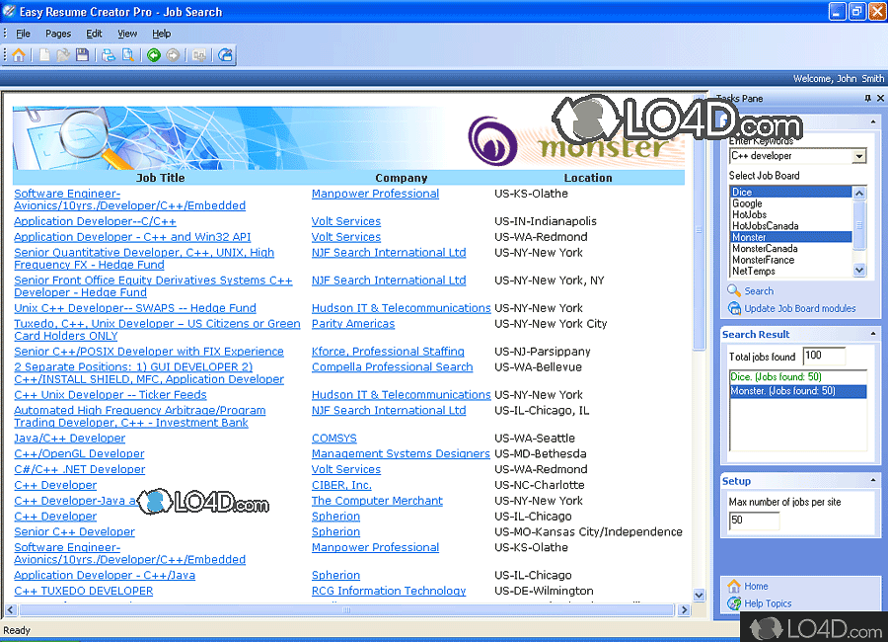The height and width of the screenshot is (642, 888).
Task: Collapse the top Tasks Pane search section
Action: pos(873,121)
